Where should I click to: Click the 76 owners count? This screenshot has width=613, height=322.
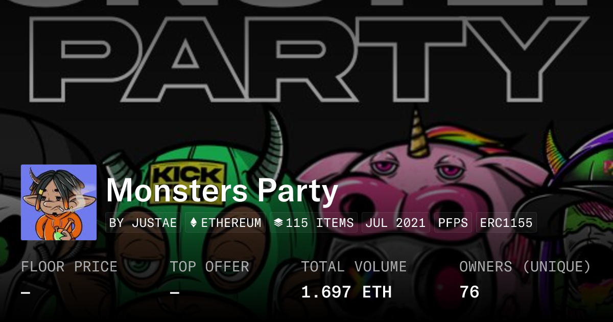(x=469, y=292)
